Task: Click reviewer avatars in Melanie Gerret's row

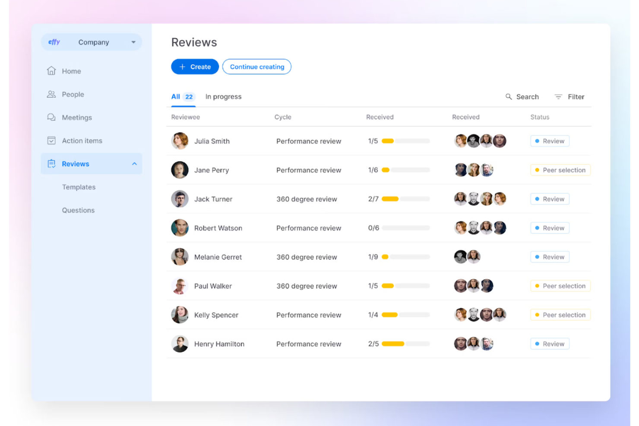Action: tap(467, 257)
